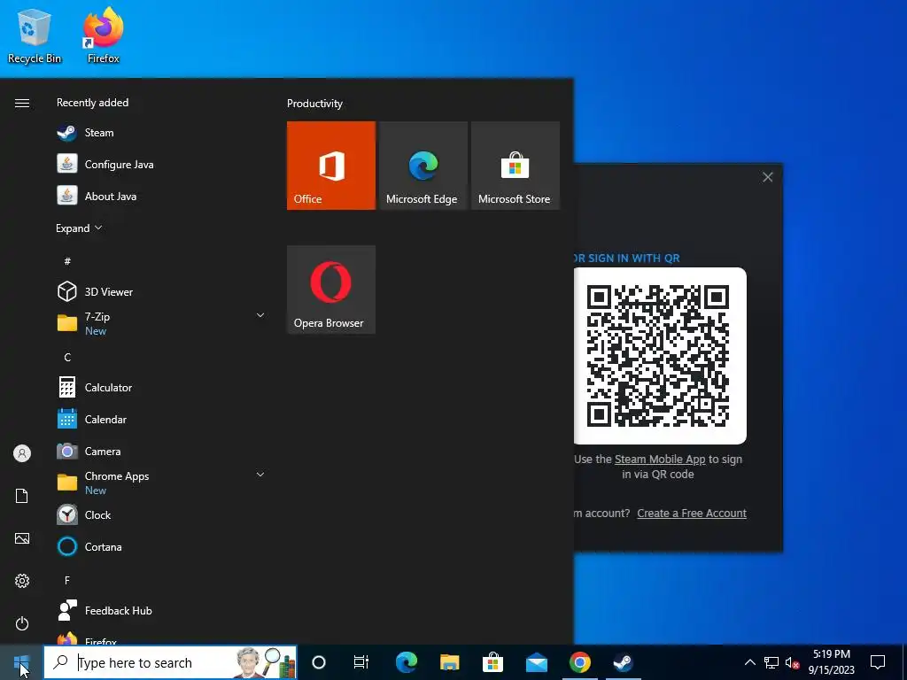Jump to the F letter group

(67, 580)
